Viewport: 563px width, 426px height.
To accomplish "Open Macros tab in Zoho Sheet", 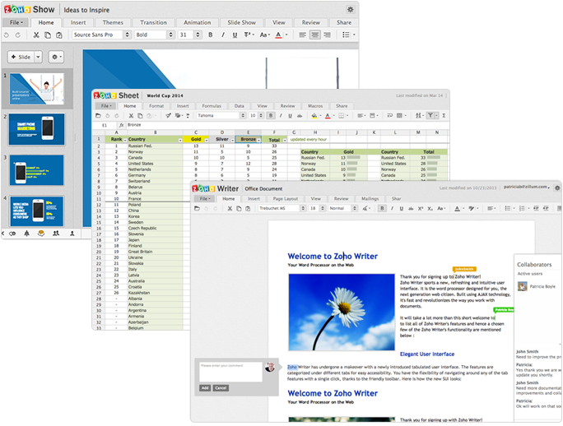I will coord(315,106).
